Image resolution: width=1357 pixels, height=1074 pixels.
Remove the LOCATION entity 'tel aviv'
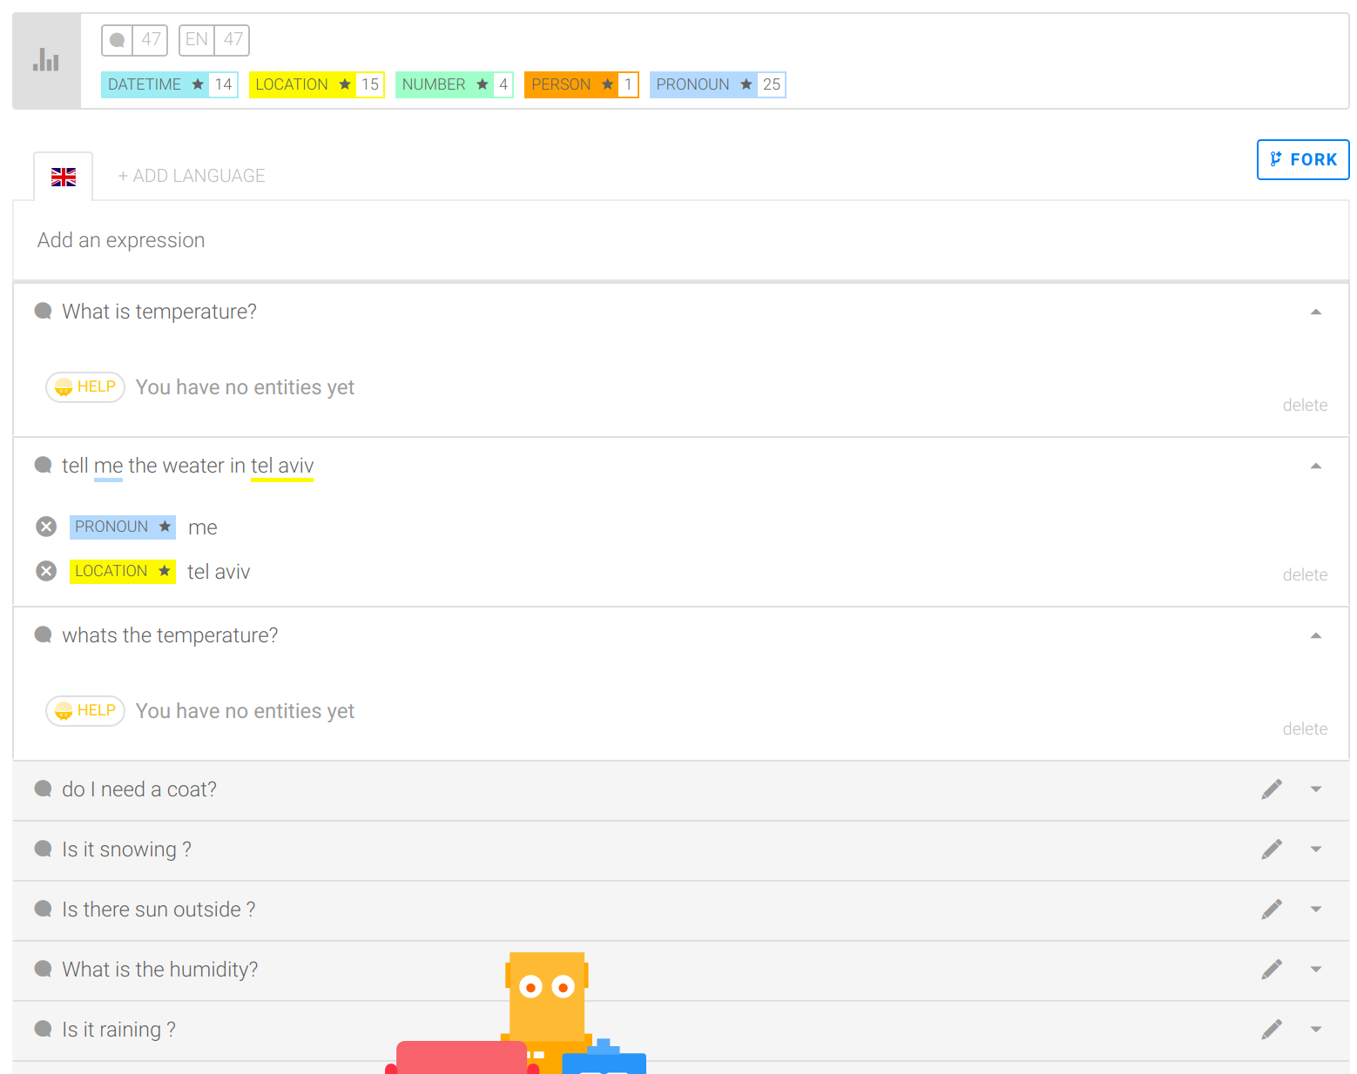pos(46,571)
